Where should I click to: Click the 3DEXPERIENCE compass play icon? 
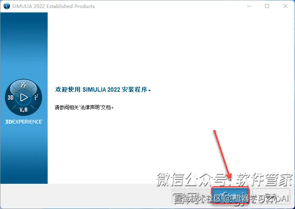(x=24, y=97)
